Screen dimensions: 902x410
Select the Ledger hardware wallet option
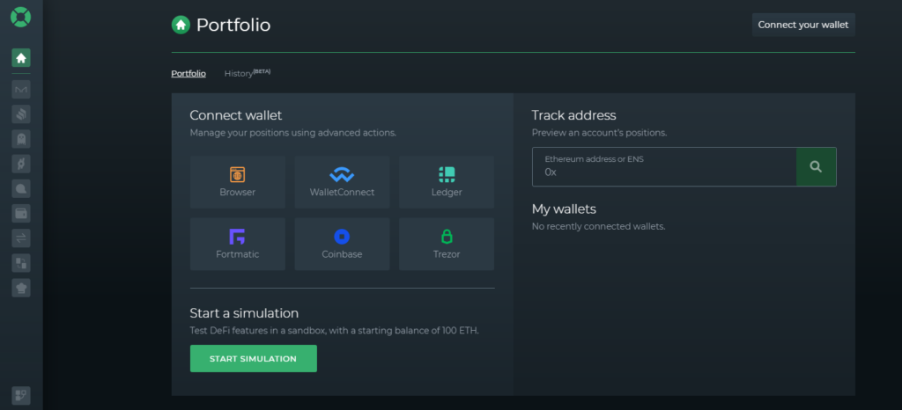[447, 182]
